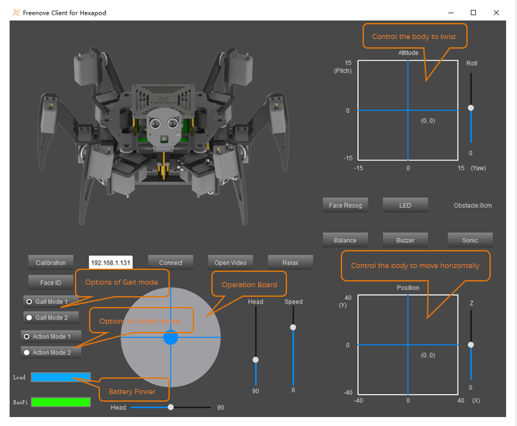Open Face ID dialog

pyautogui.click(x=51, y=283)
